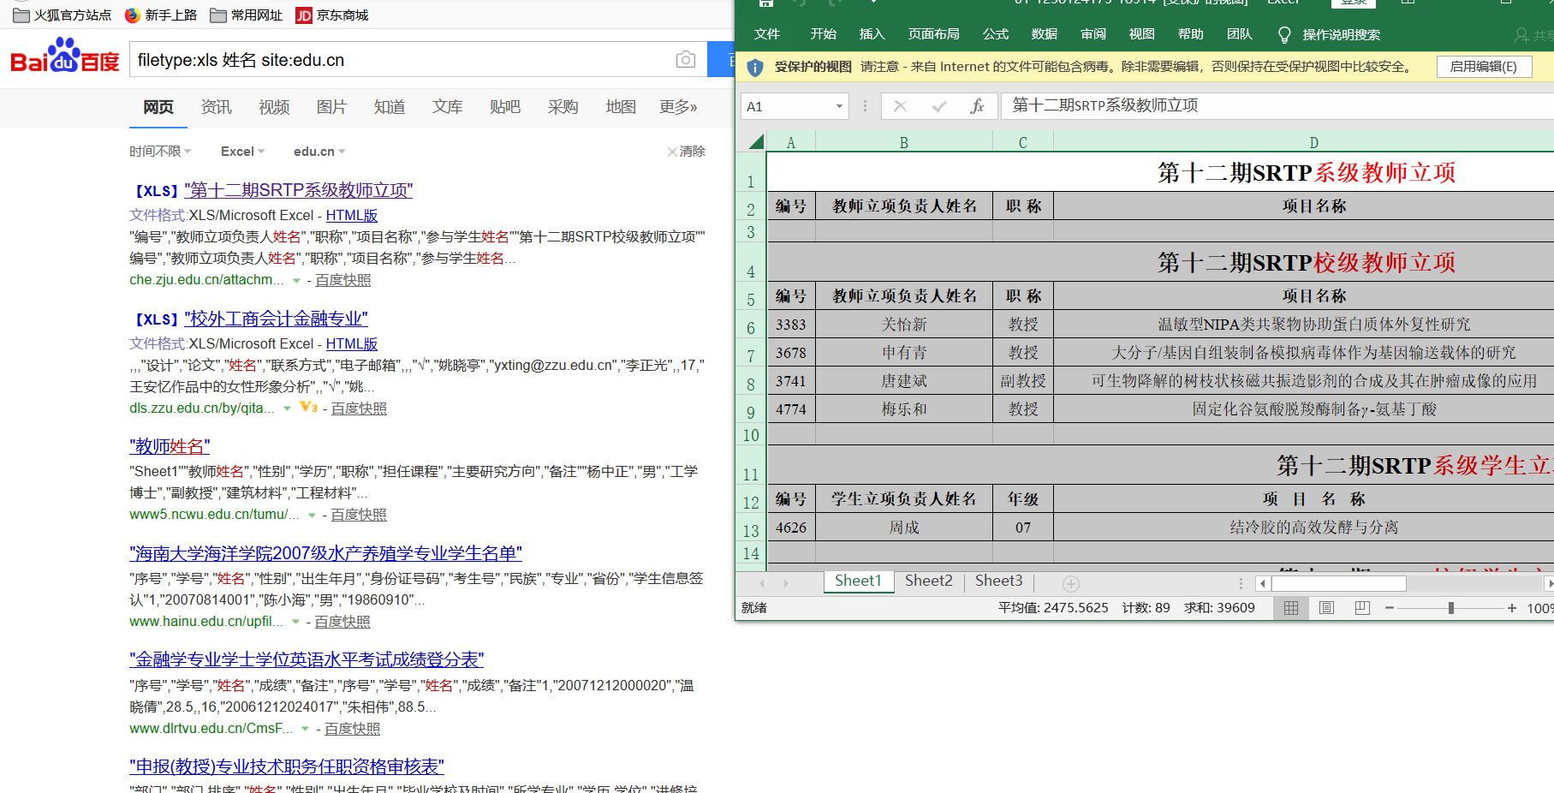
Task: Click the lightbulb 操作说明搜索 icon
Action: [1283, 34]
